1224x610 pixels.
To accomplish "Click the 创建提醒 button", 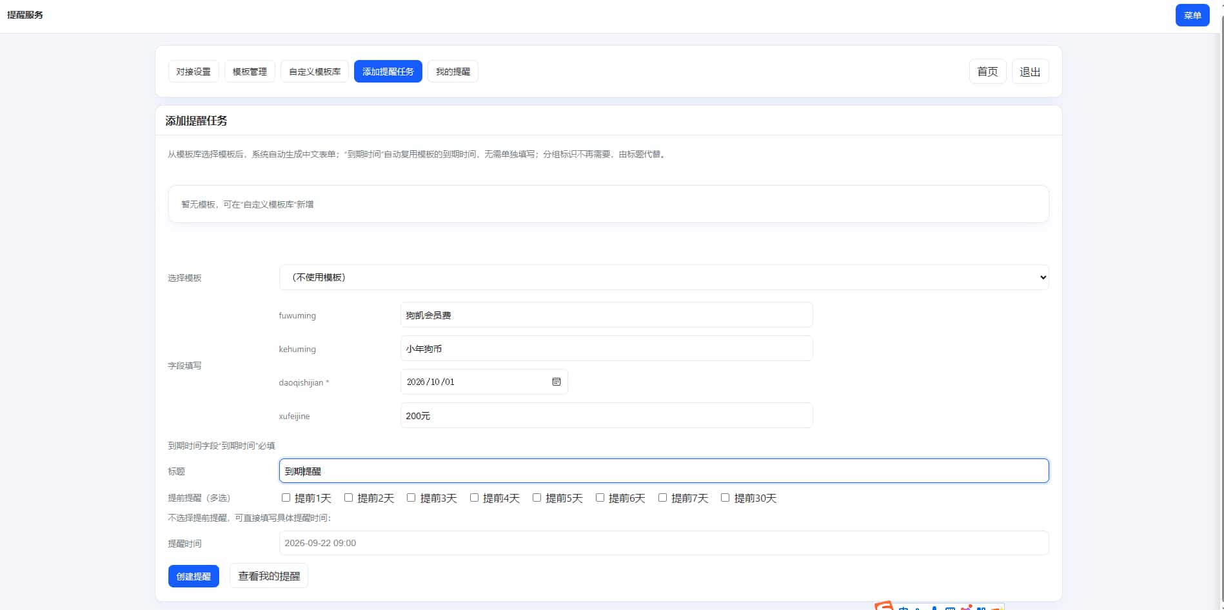I will [193, 576].
